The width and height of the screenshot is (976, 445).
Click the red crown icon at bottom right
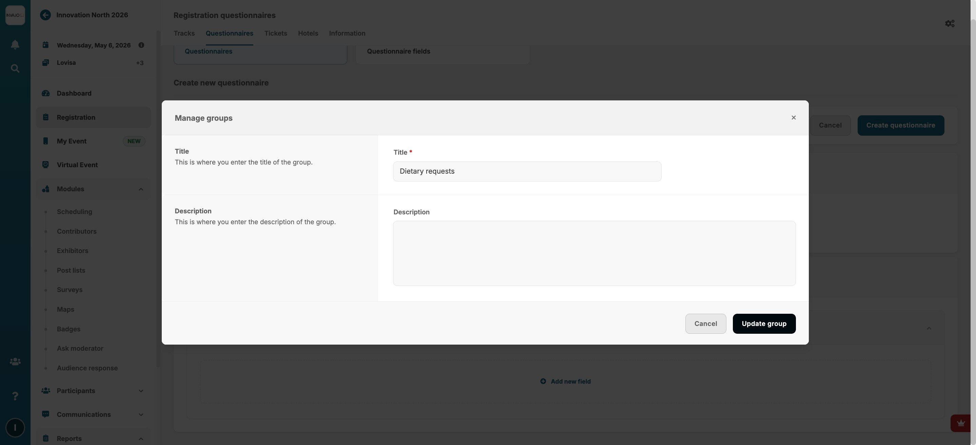960,423
